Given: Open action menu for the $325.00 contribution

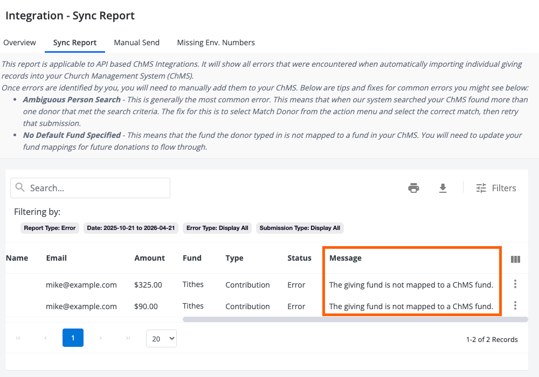Looking at the screenshot, I should pos(515,284).
